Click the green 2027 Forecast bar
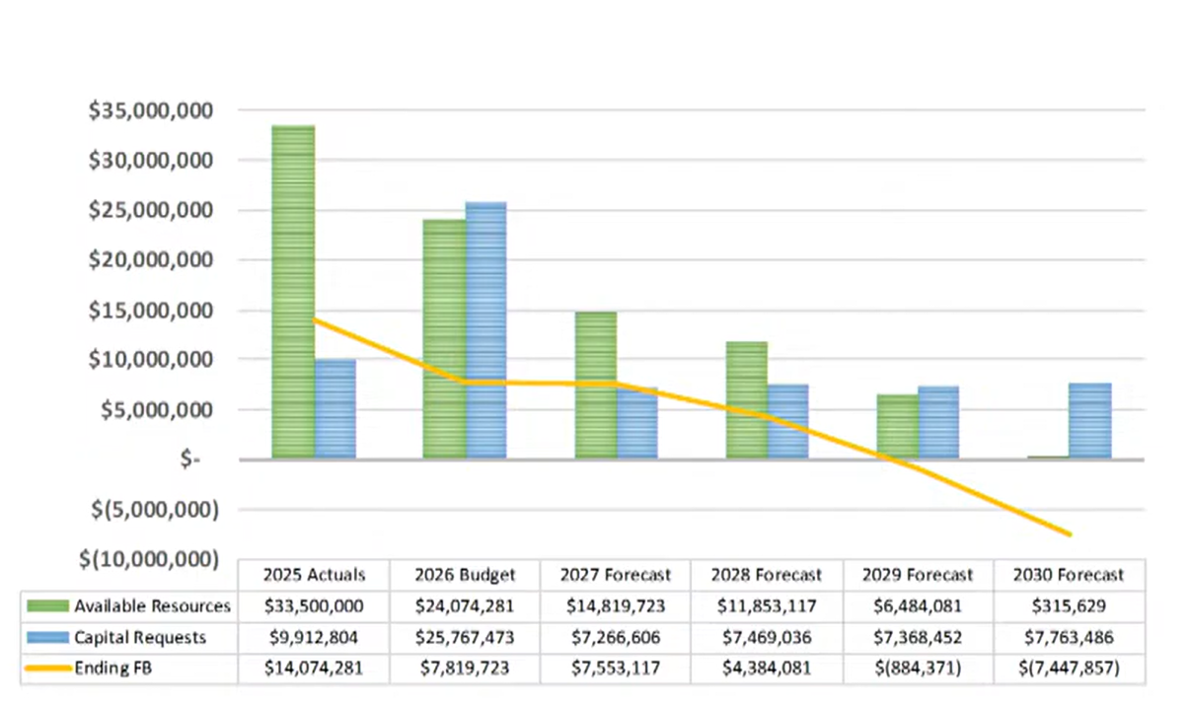 click(596, 385)
